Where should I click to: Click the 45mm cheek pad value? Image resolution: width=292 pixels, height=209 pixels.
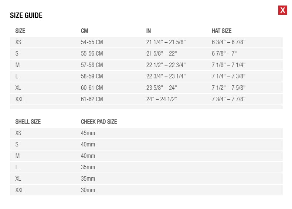[88, 133]
